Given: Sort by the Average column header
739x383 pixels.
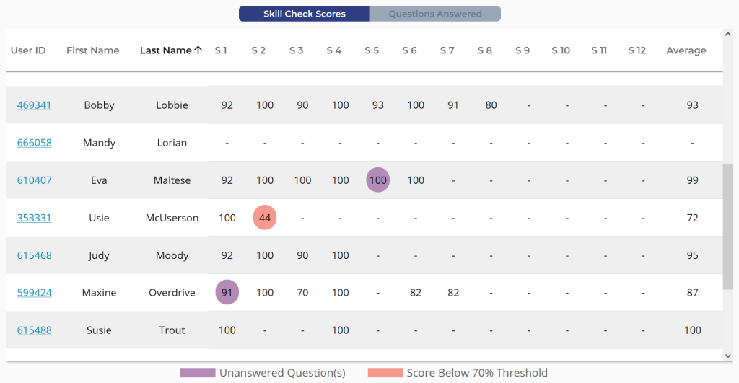Looking at the screenshot, I should 686,50.
